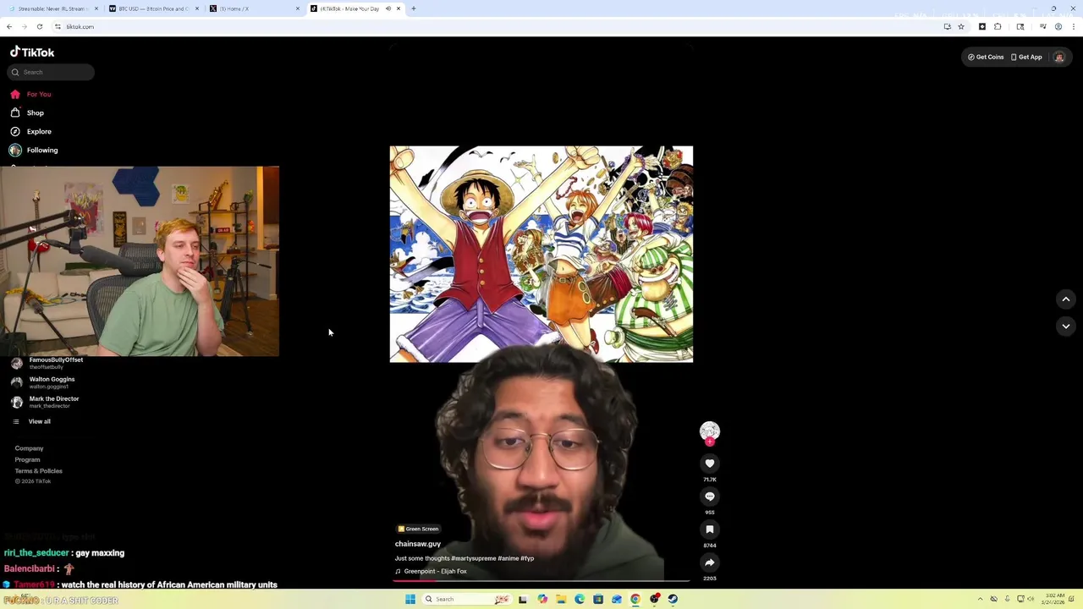Open the Program footer link
The image size is (1083, 609).
pyautogui.click(x=27, y=459)
